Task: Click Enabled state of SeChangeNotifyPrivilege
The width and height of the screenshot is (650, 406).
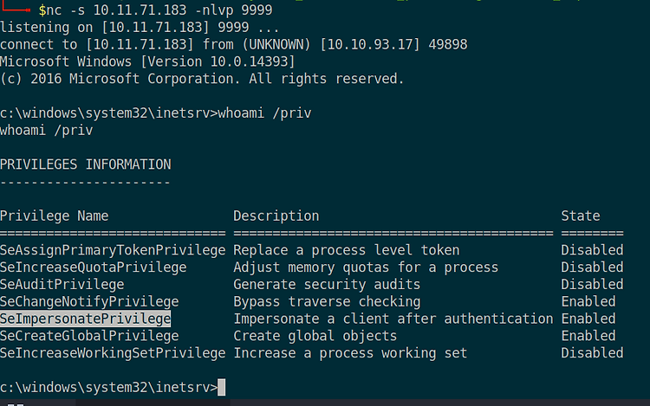Action: click(x=588, y=302)
